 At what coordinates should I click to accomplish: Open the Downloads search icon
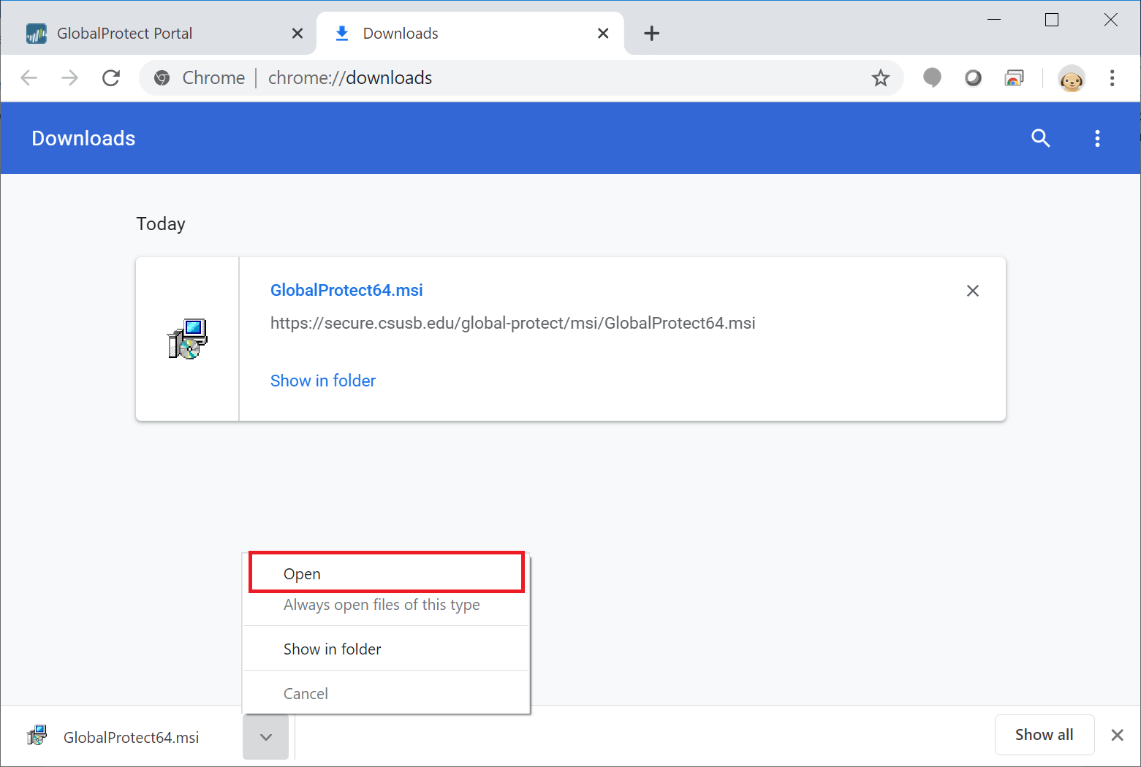(1041, 138)
